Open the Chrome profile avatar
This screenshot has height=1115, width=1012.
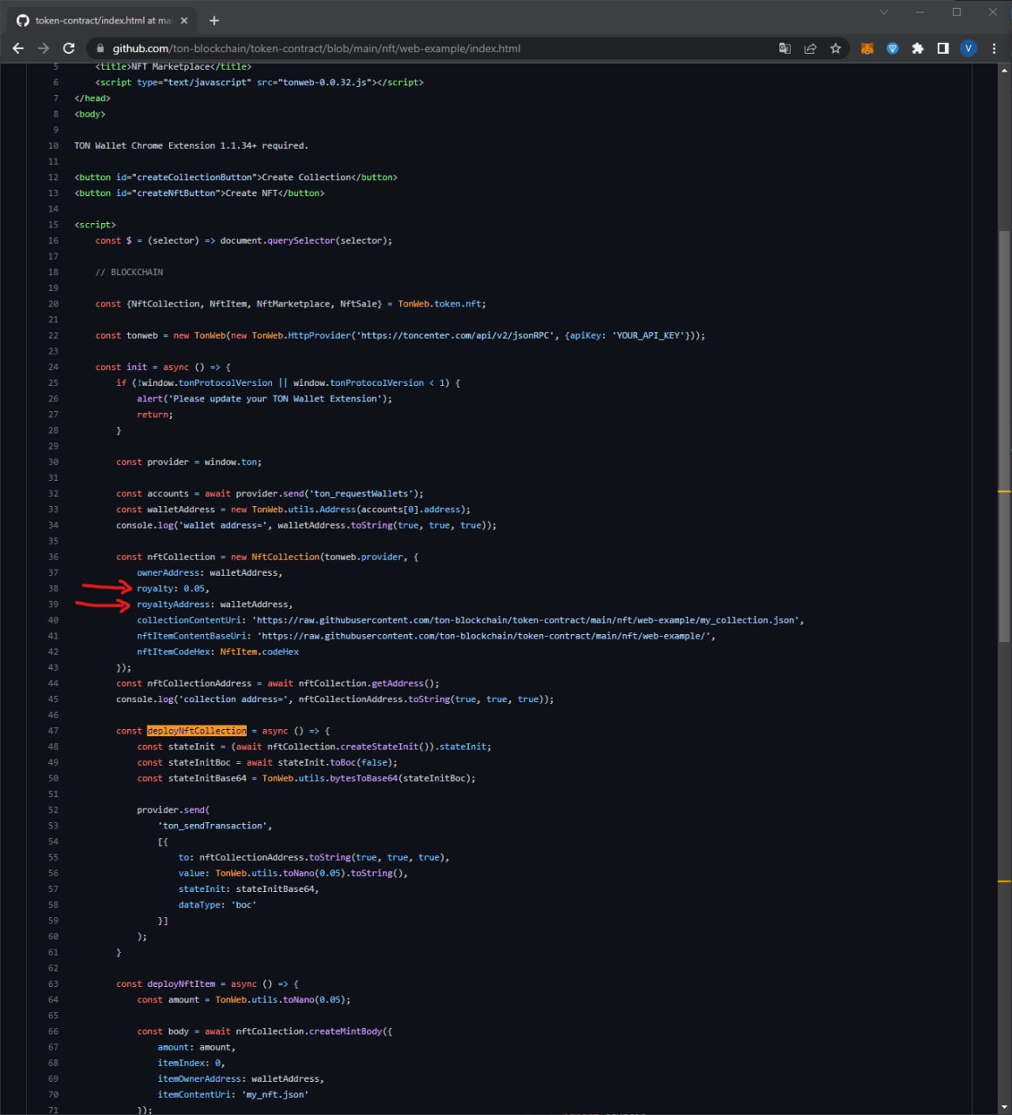point(968,49)
